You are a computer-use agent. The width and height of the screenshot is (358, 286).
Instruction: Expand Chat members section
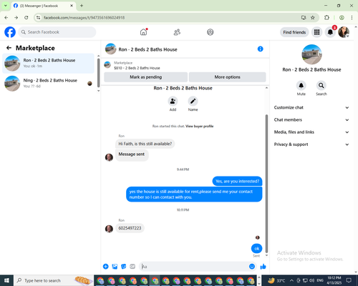point(311,120)
